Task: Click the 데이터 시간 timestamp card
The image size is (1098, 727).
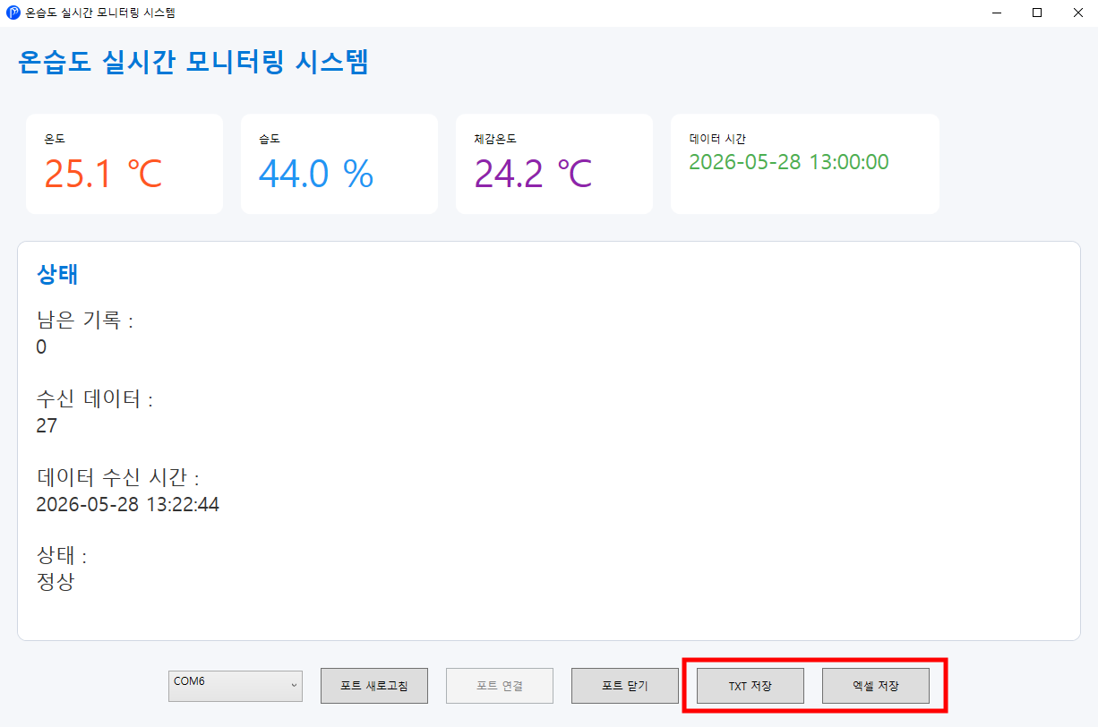Action: [x=805, y=164]
